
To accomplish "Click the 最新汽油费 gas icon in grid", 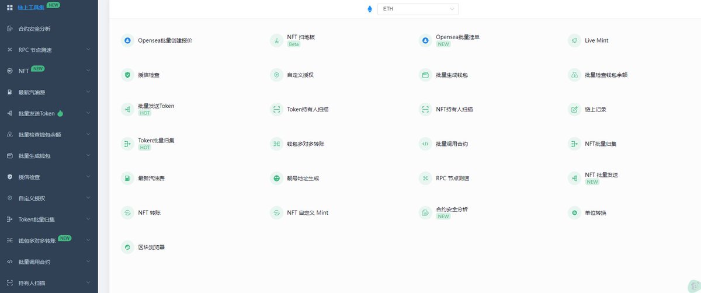I will click(x=127, y=179).
